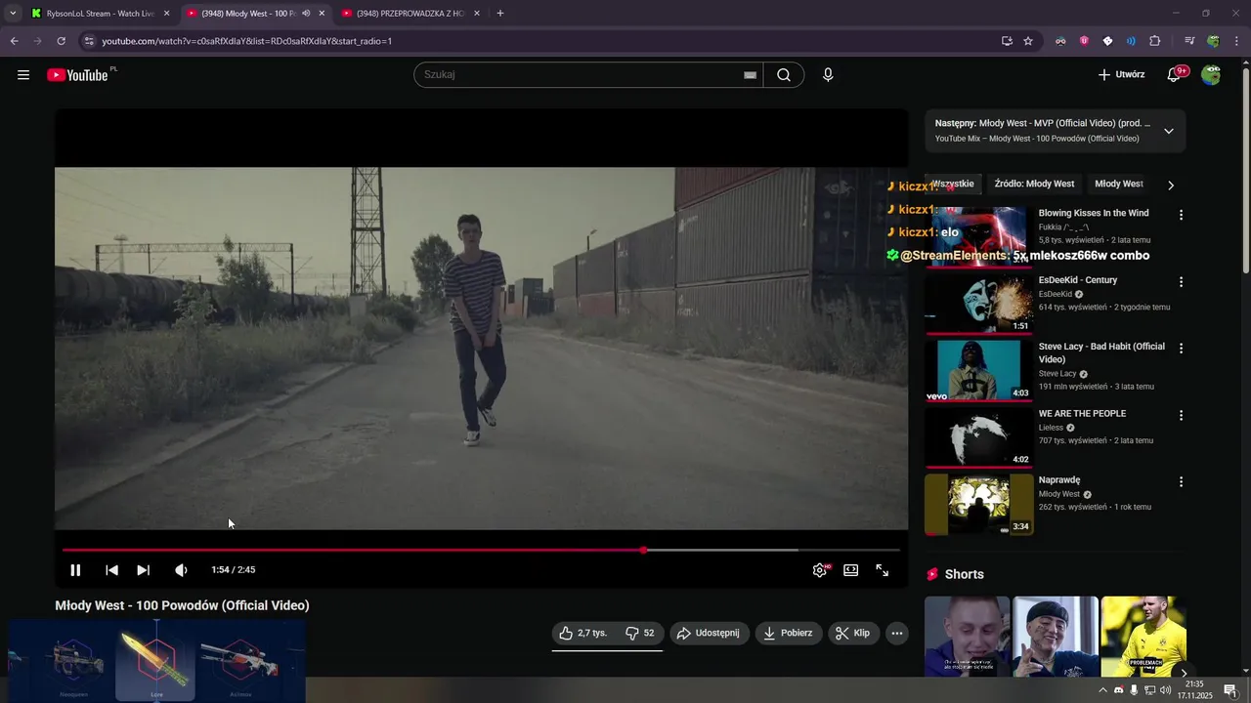1251x703 pixels.
Task: Click the address bar URL
Action: tap(247, 41)
